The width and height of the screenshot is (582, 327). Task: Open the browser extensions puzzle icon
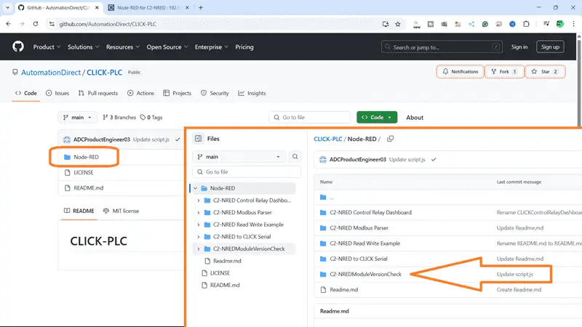526,24
